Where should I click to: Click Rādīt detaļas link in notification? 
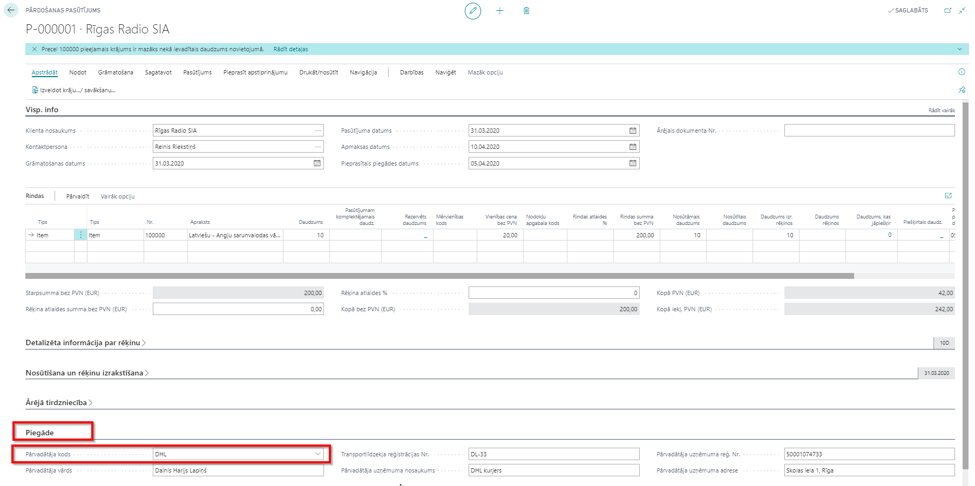[290, 49]
